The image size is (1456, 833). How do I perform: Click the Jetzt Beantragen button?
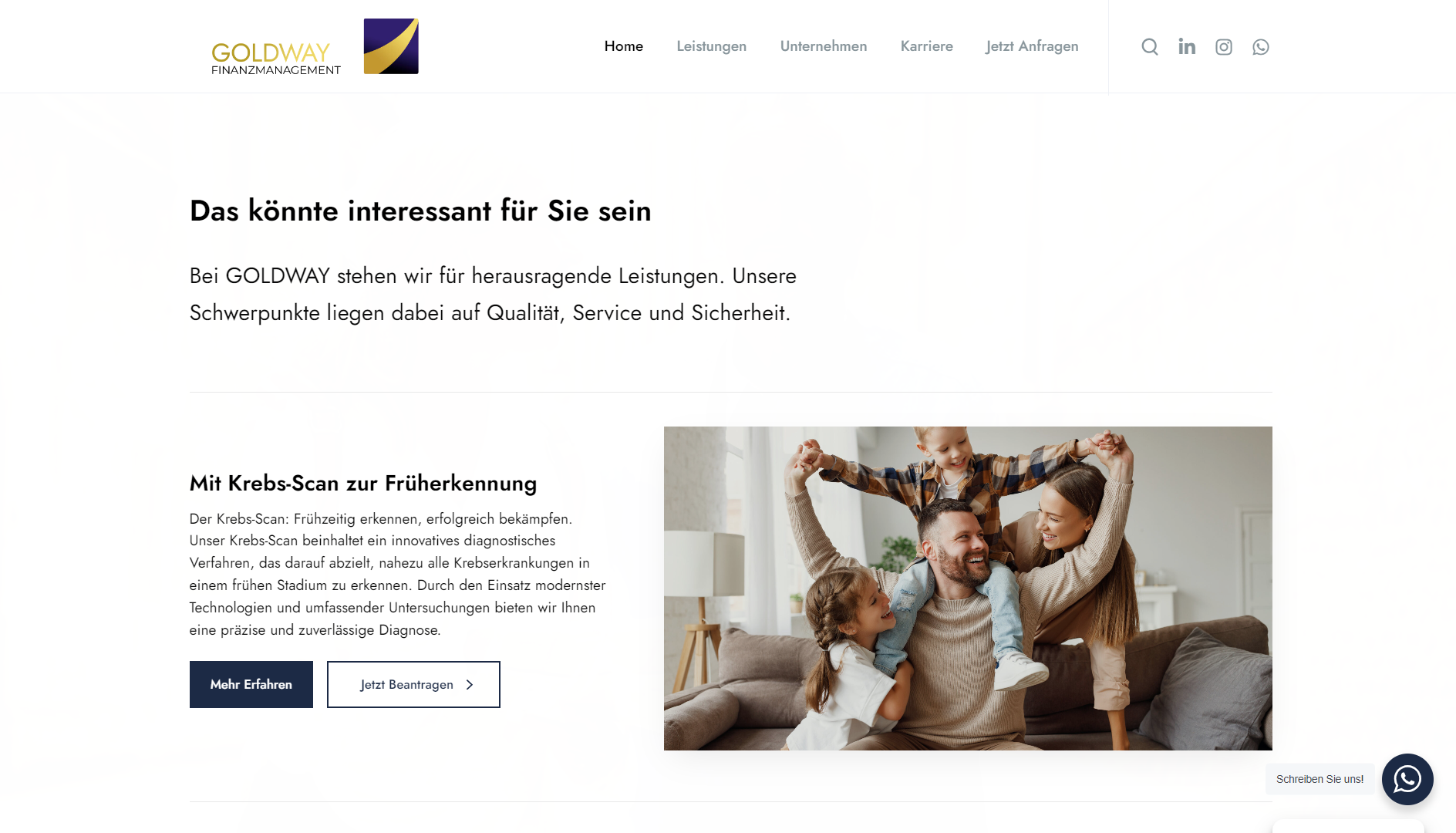pos(413,684)
